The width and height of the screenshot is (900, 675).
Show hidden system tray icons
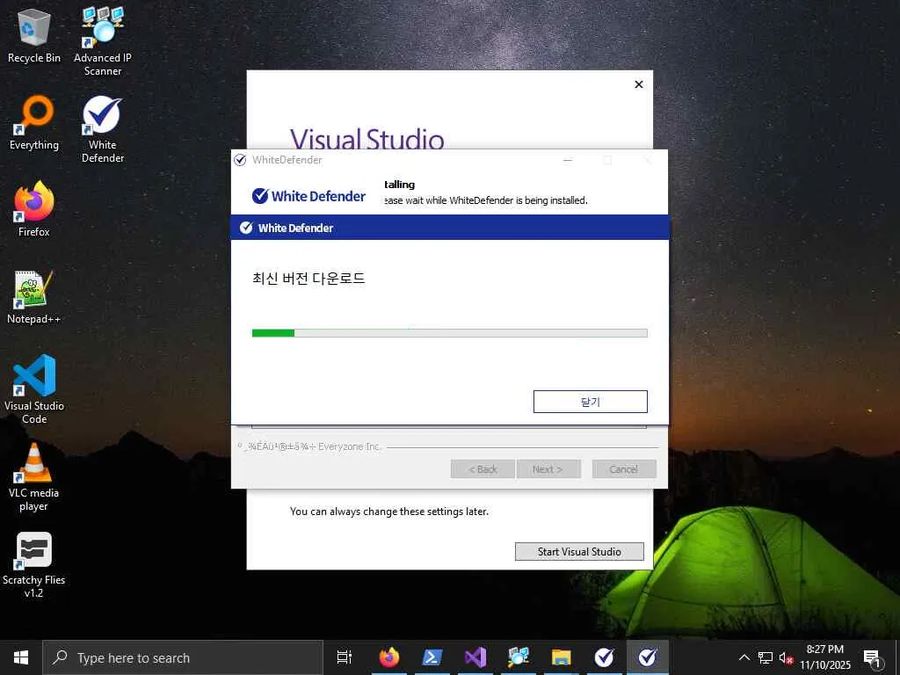(x=744, y=657)
